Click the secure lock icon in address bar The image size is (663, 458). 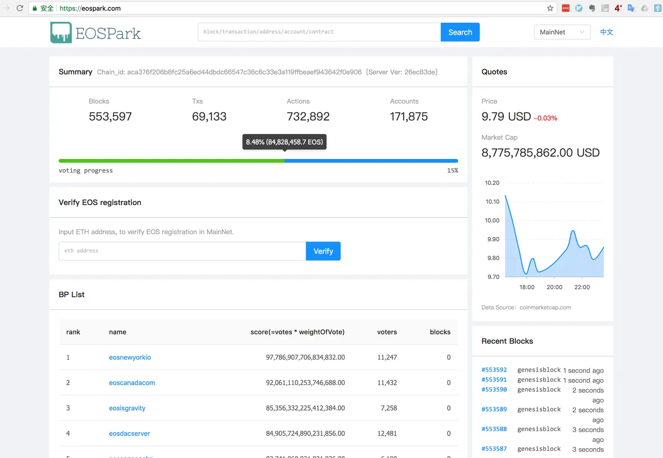pos(35,8)
